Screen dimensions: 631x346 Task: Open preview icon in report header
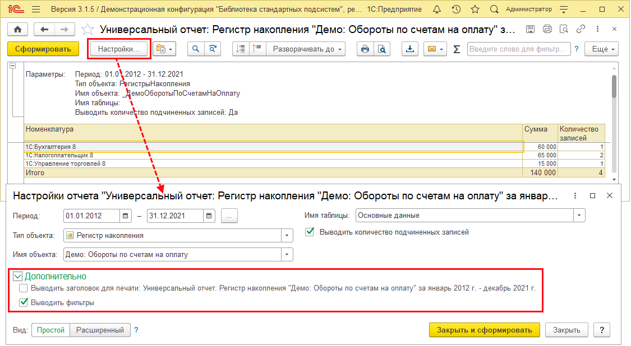[564, 29]
